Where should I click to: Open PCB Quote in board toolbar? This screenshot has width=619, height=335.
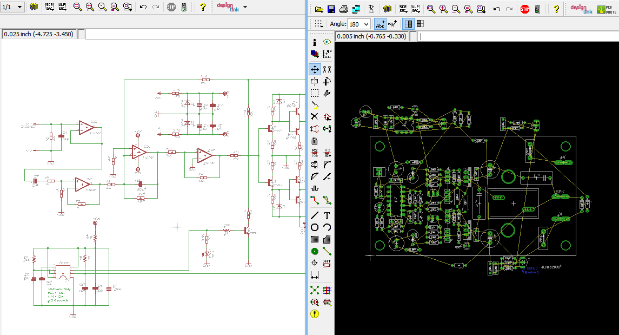[x=607, y=10]
